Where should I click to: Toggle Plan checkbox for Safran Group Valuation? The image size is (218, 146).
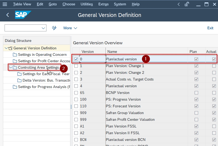[196, 113]
